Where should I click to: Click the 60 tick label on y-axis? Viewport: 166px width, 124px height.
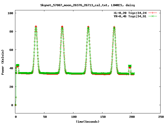click(11, 50)
